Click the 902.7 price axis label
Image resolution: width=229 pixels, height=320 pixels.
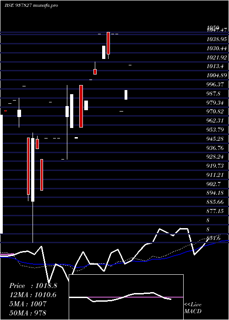[213, 184]
